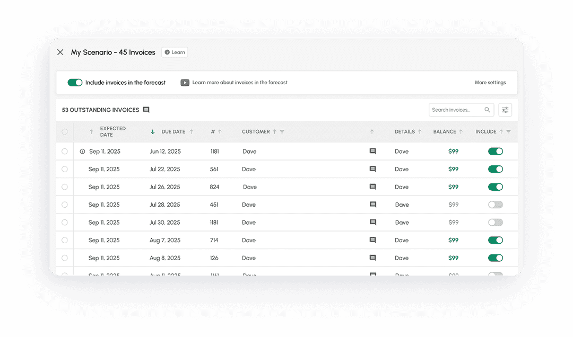Sort by Customer arrow
Viewport: 573px width, 337px height.
pyautogui.click(x=274, y=132)
